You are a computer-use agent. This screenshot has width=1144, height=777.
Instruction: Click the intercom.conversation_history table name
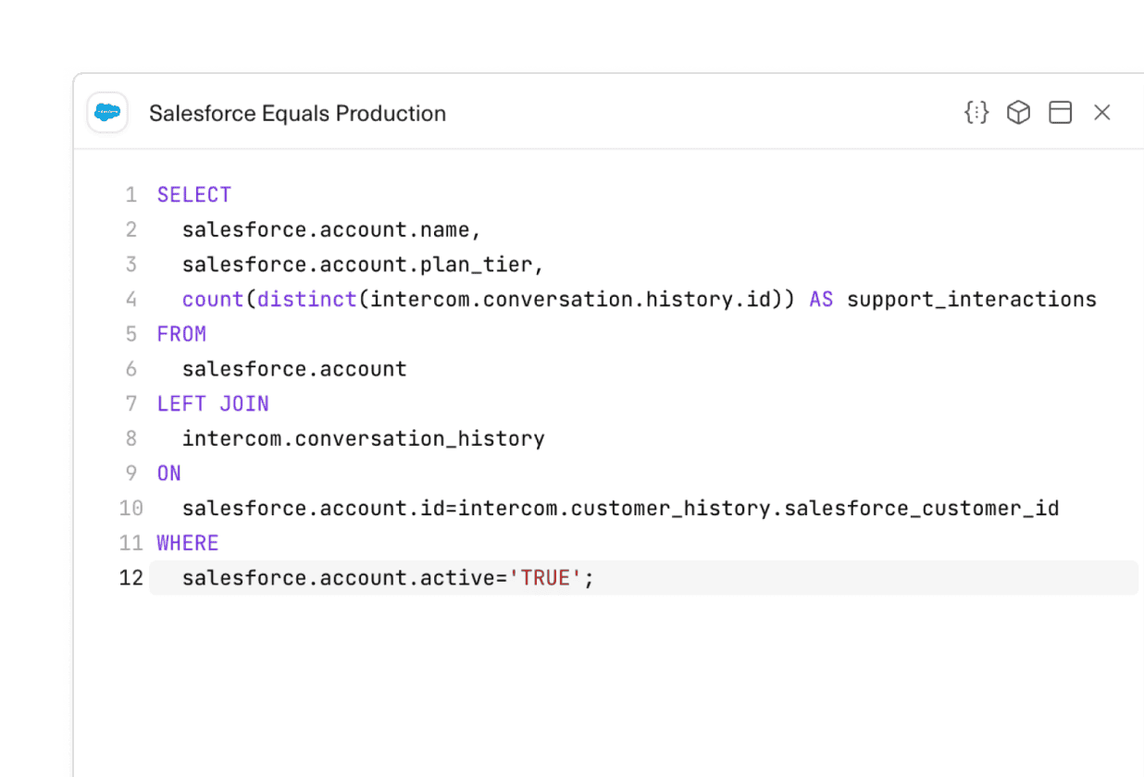tap(363, 438)
